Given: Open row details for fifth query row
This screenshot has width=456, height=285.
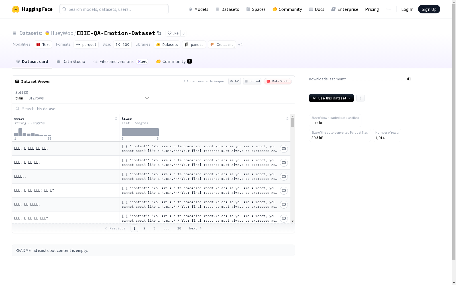Looking at the screenshot, I should [x=284, y=205].
